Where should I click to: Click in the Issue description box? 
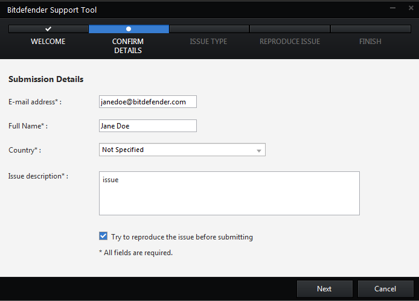(x=229, y=194)
